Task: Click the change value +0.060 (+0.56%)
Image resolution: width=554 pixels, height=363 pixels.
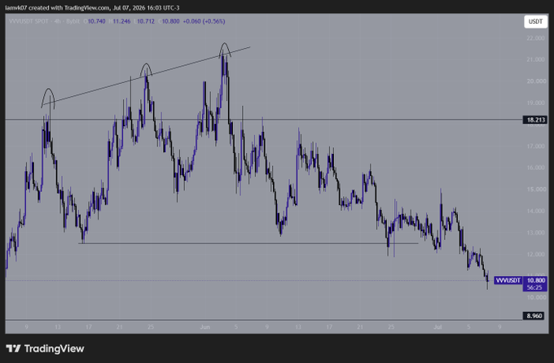Action: (x=204, y=21)
